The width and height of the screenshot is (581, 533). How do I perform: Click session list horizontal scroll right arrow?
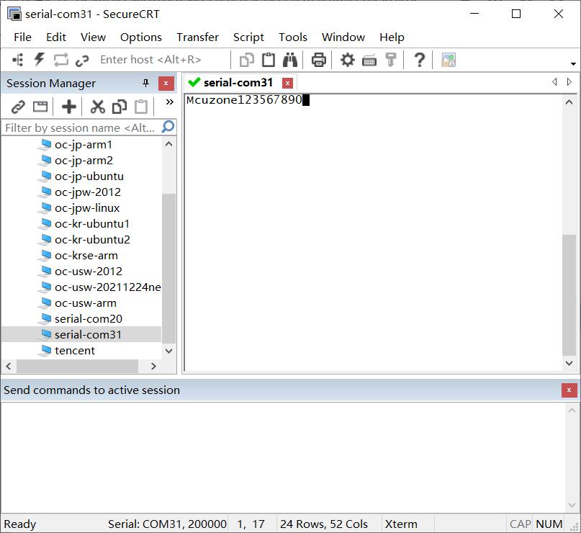coord(153,366)
